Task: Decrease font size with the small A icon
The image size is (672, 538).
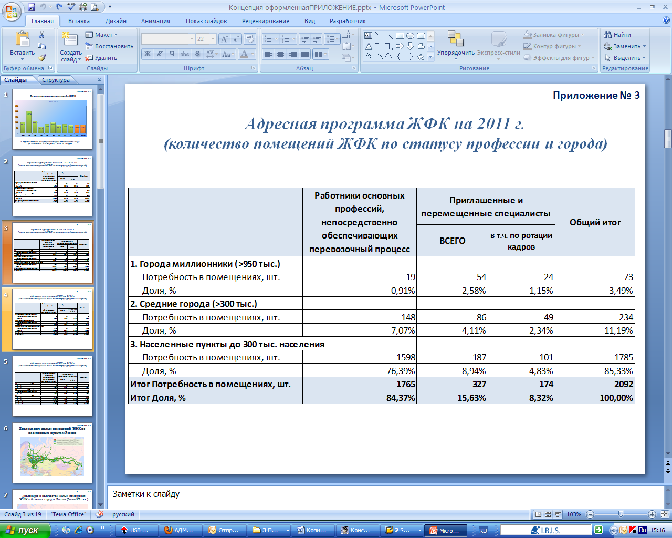Action: click(235, 39)
